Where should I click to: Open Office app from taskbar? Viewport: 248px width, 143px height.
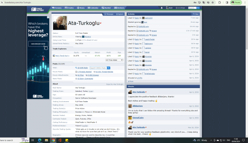click(60, 140)
